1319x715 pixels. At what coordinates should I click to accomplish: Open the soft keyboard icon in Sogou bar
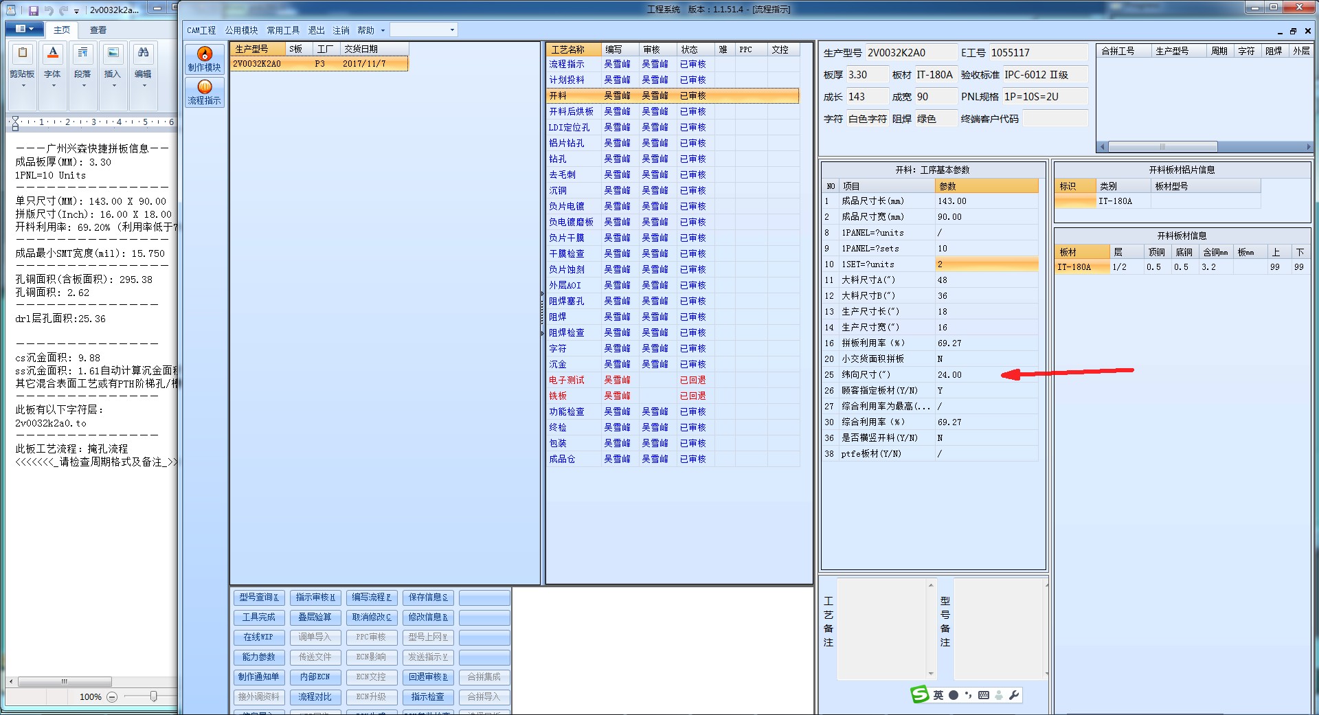(984, 695)
